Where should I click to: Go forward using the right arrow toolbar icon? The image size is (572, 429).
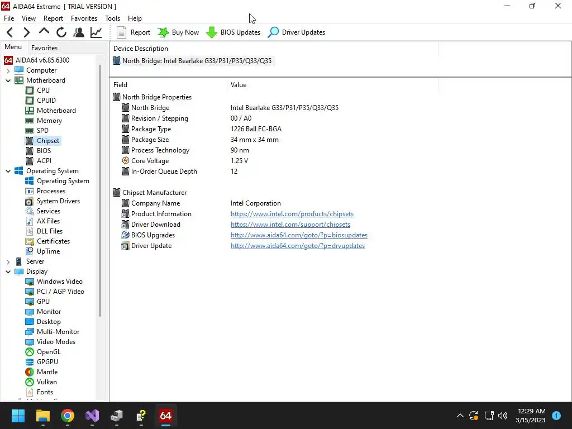pyautogui.click(x=26, y=32)
